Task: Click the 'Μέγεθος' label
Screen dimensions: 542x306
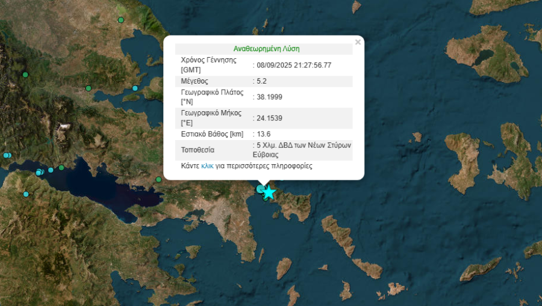Action: click(195, 81)
